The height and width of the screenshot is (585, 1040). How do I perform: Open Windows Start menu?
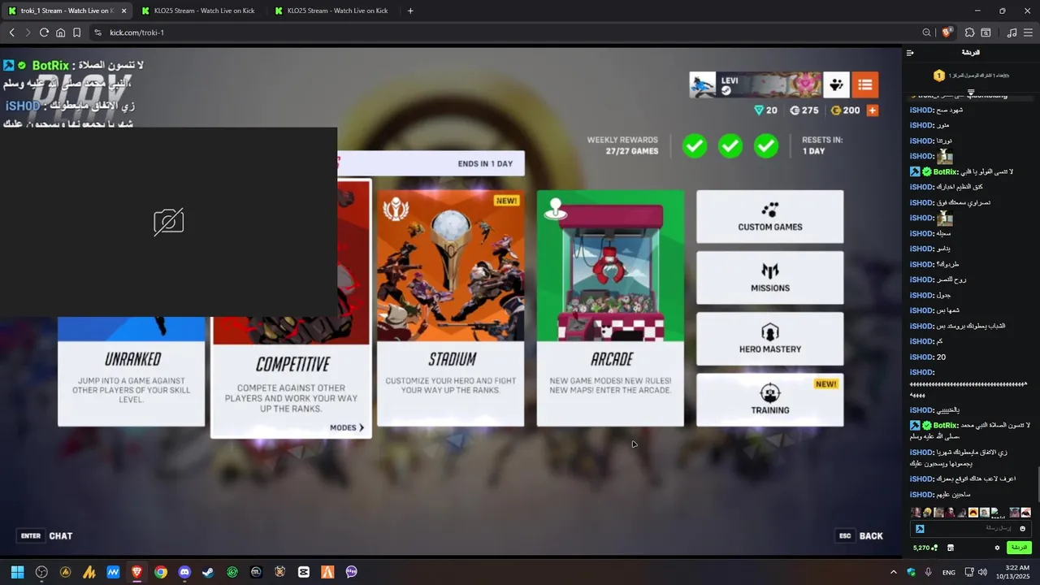click(x=17, y=572)
